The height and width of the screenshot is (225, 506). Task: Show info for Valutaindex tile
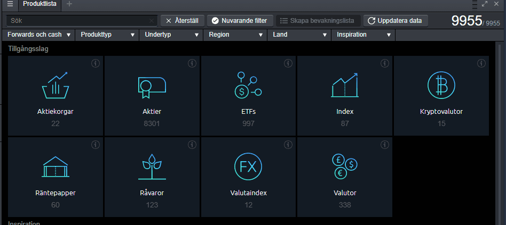tap(288, 145)
